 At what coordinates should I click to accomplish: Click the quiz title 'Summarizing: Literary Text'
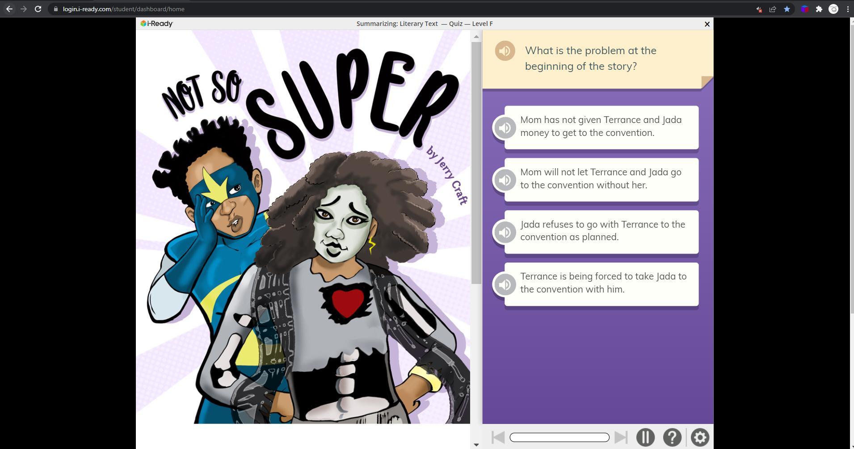[x=397, y=24]
